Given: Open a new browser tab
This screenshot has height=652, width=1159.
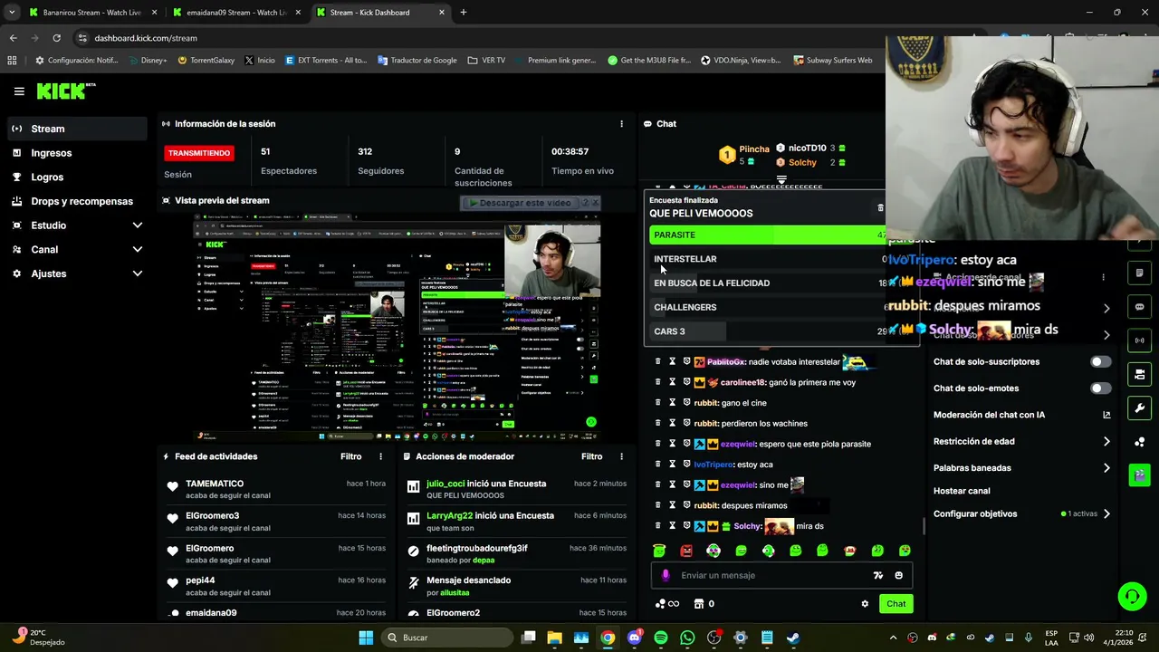Looking at the screenshot, I should coord(464,13).
